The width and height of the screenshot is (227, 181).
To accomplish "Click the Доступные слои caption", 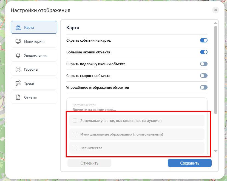I will (x=84, y=105).
